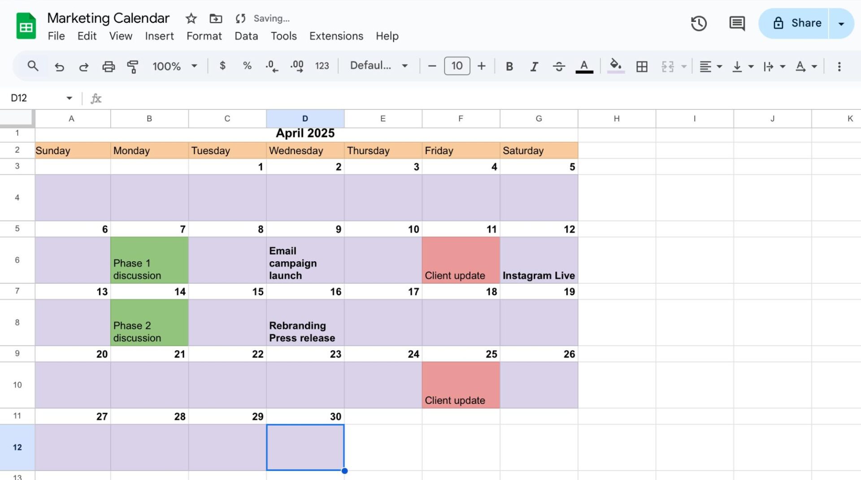Open the comments panel
The height and width of the screenshot is (480, 861).
coord(736,23)
